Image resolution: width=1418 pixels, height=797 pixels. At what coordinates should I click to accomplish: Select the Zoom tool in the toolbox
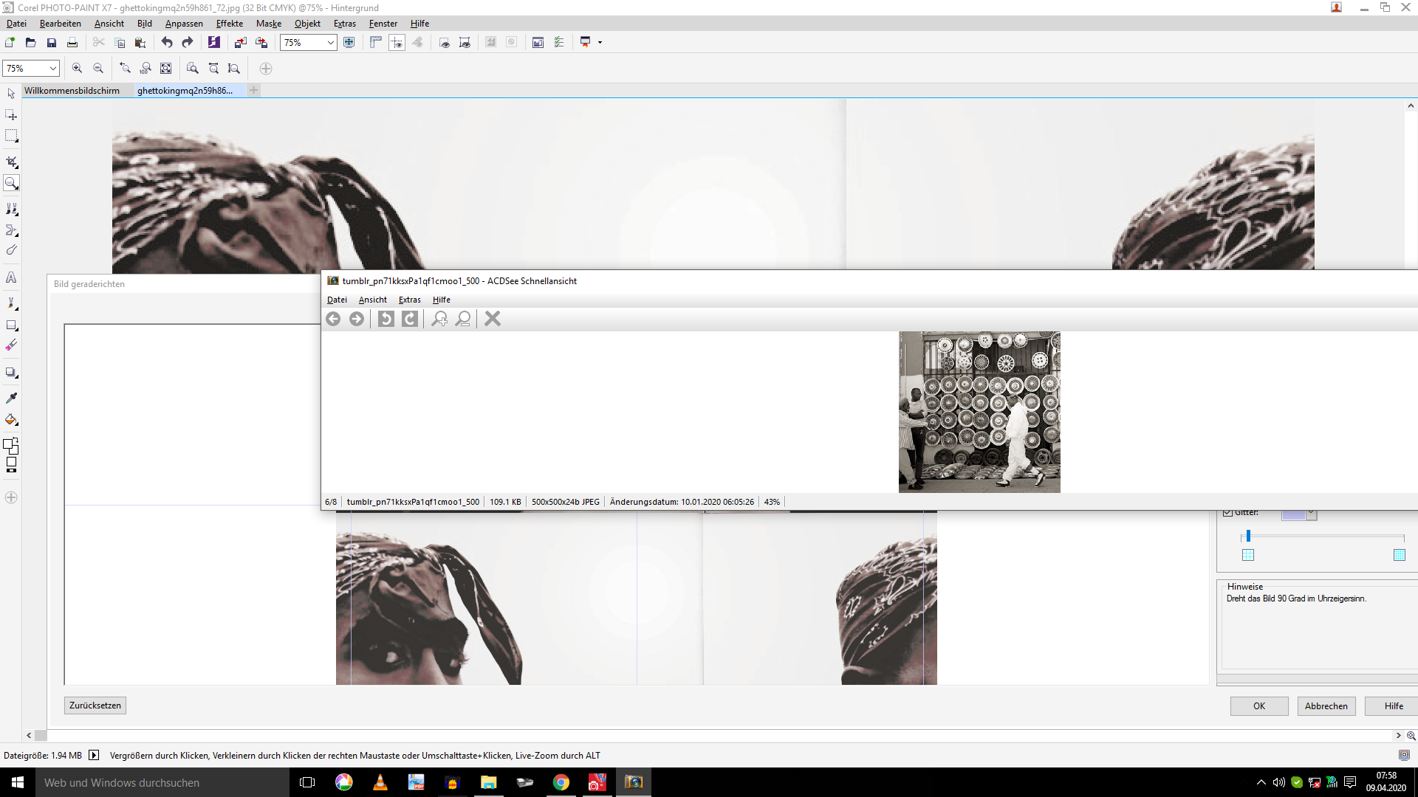coord(11,183)
